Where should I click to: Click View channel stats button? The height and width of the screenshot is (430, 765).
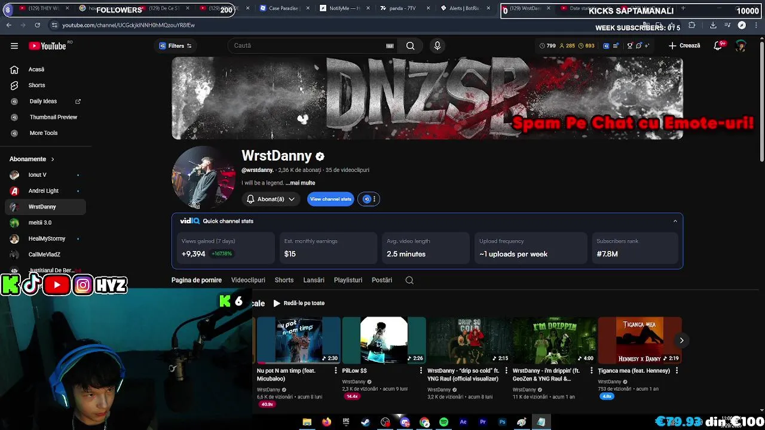[331, 199]
